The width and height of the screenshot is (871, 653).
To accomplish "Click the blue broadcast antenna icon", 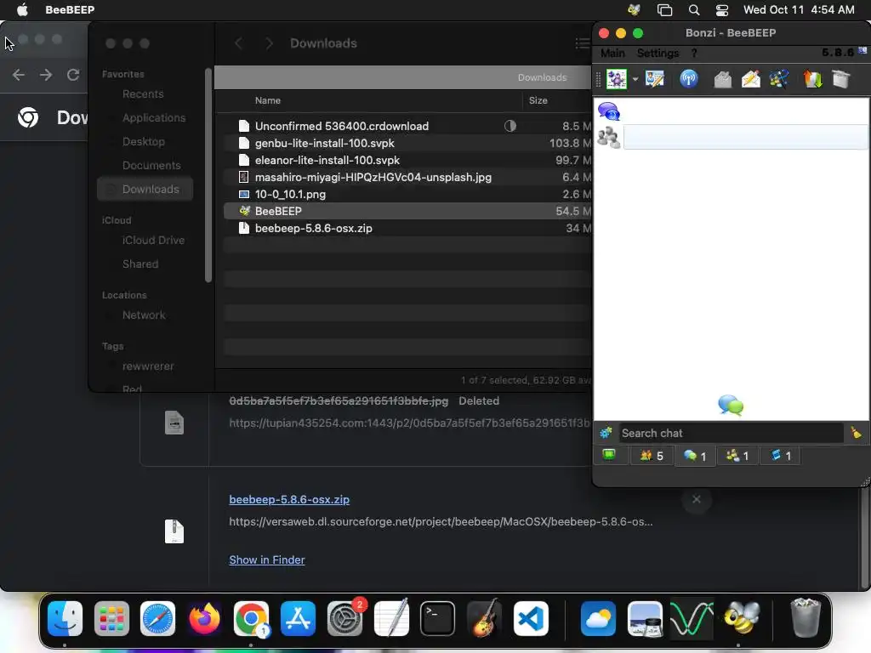I will pos(689,79).
